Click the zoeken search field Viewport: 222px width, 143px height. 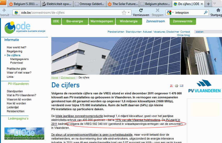point(208,32)
